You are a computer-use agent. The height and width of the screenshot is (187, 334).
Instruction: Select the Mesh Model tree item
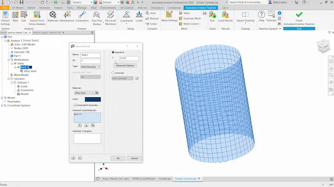point(21,75)
